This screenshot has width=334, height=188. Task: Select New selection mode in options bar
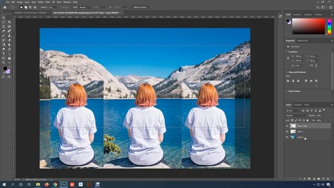pos(21,7)
